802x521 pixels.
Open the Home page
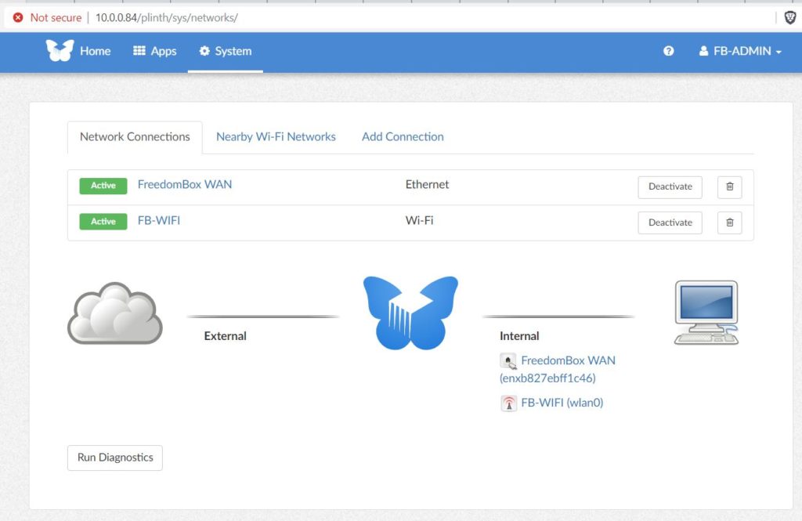click(95, 51)
